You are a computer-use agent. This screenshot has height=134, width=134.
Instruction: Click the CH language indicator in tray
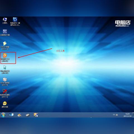[x=114, y=115]
